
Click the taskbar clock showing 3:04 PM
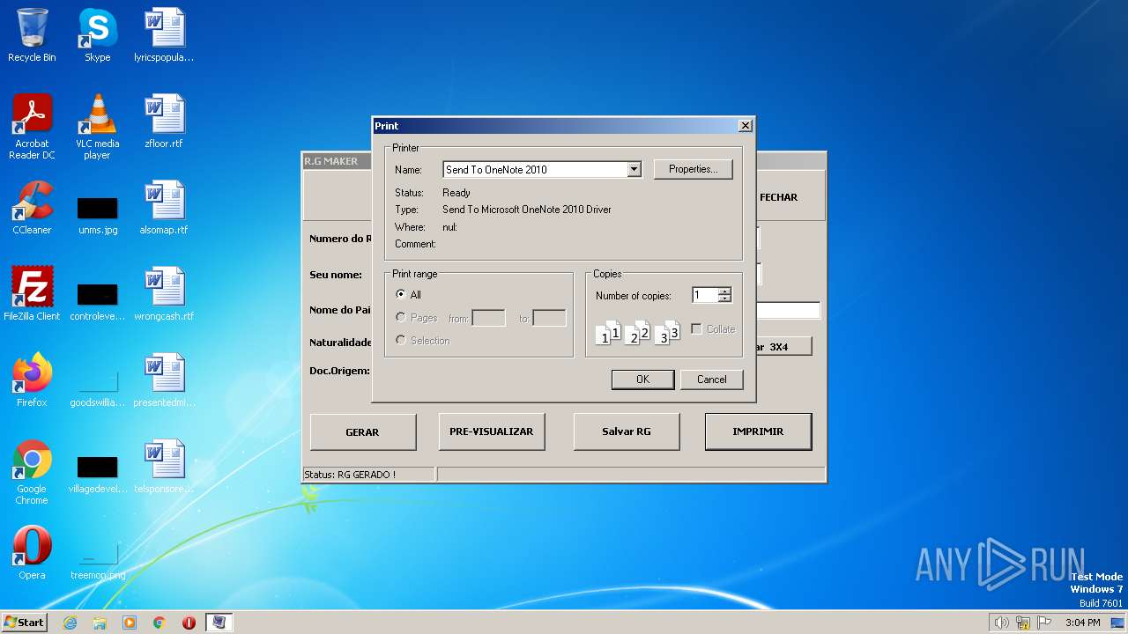click(x=1082, y=623)
